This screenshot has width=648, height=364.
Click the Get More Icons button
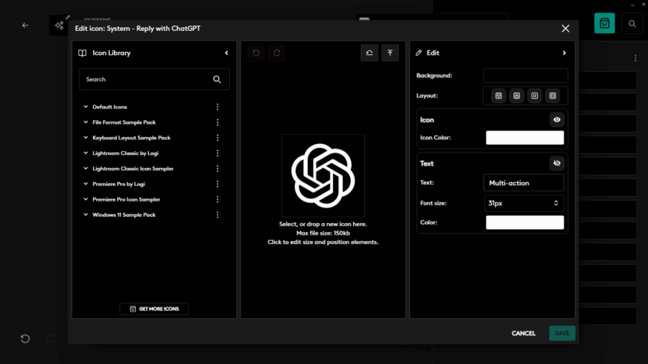click(x=154, y=309)
